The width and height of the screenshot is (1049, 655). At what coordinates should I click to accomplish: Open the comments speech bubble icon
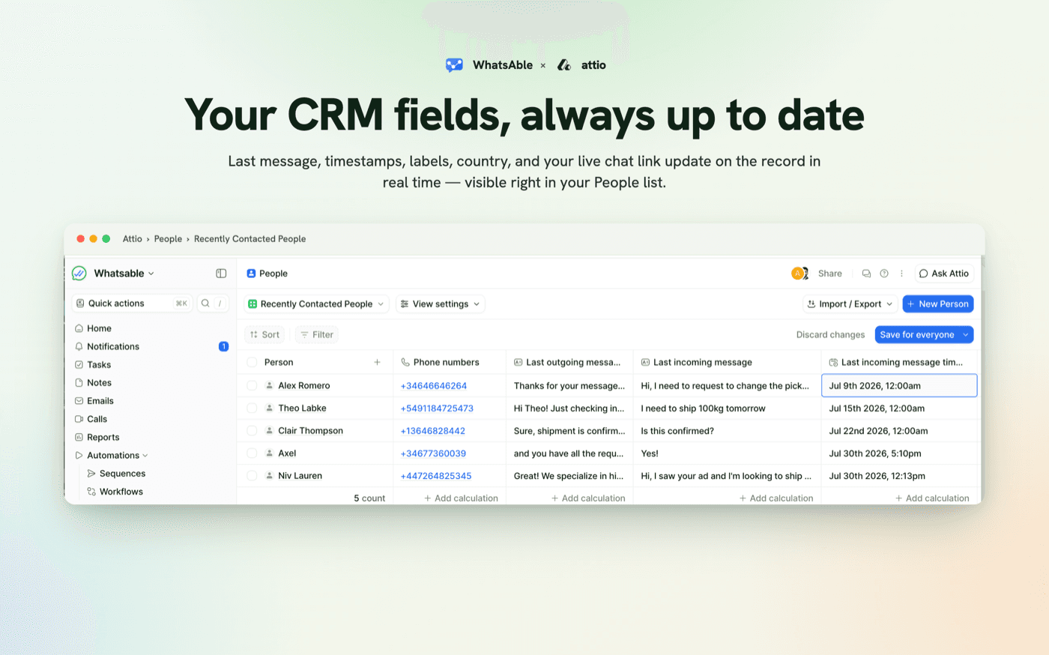tap(866, 274)
